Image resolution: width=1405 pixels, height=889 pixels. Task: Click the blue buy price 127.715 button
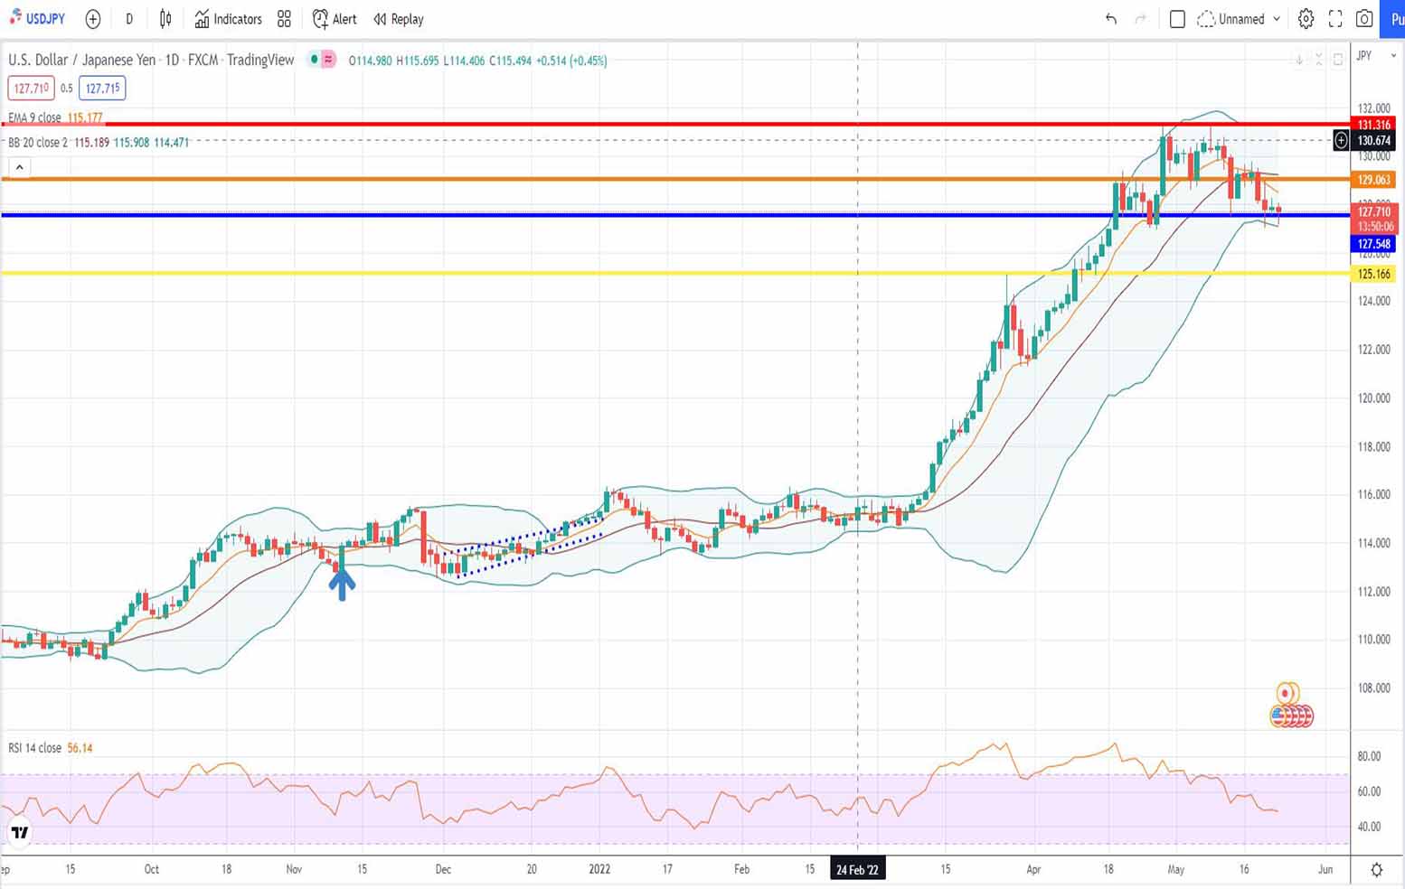102,89
